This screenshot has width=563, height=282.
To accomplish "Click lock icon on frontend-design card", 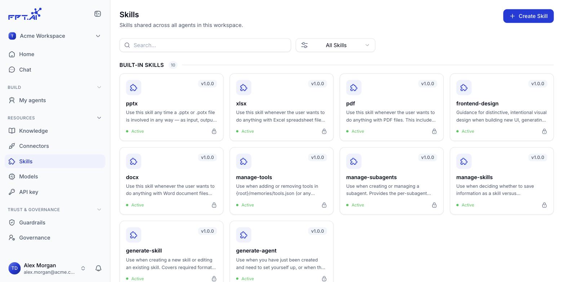I will pyautogui.click(x=544, y=131).
